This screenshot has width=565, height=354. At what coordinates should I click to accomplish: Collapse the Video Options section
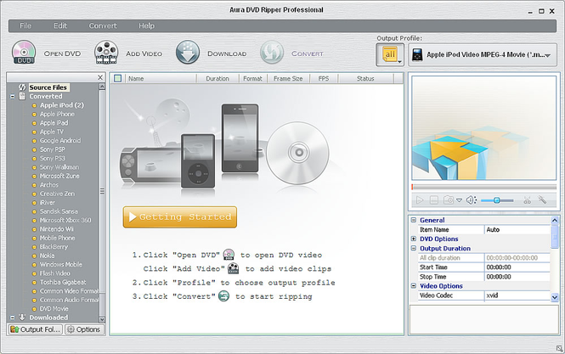tap(414, 285)
